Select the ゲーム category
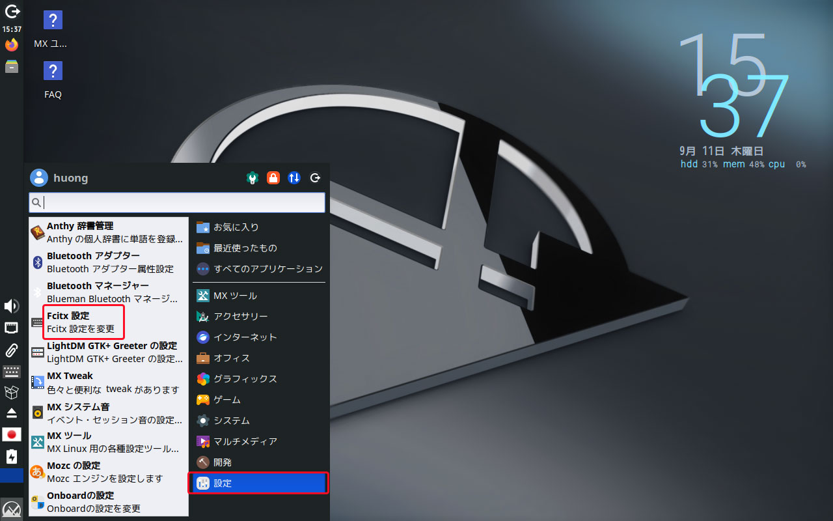The width and height of the screenshot is (833, 521). coord(259,400)
